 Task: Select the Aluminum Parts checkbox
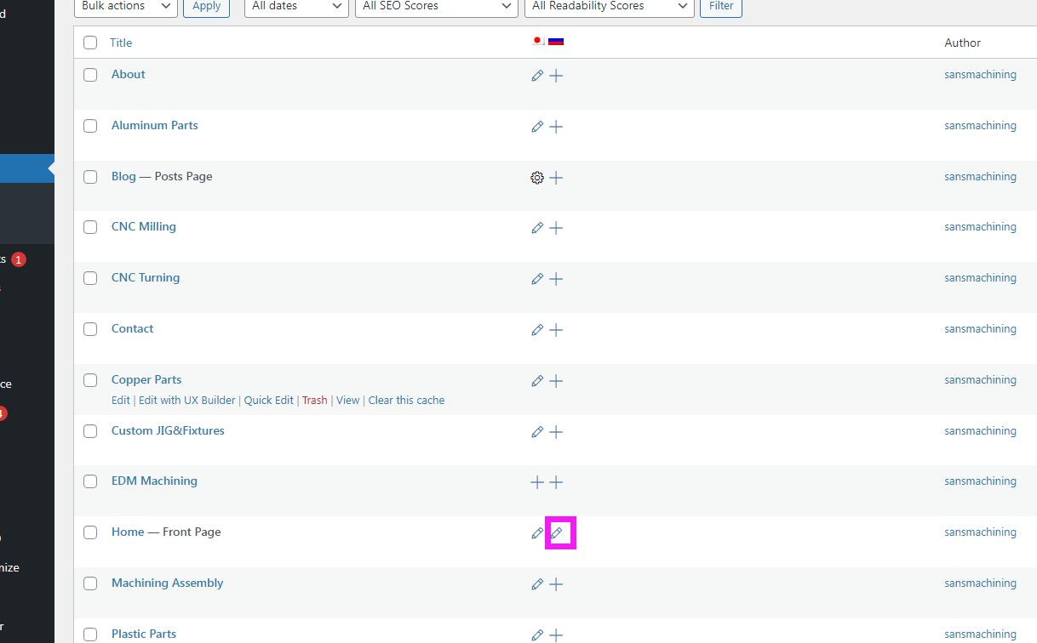point(90,126)
